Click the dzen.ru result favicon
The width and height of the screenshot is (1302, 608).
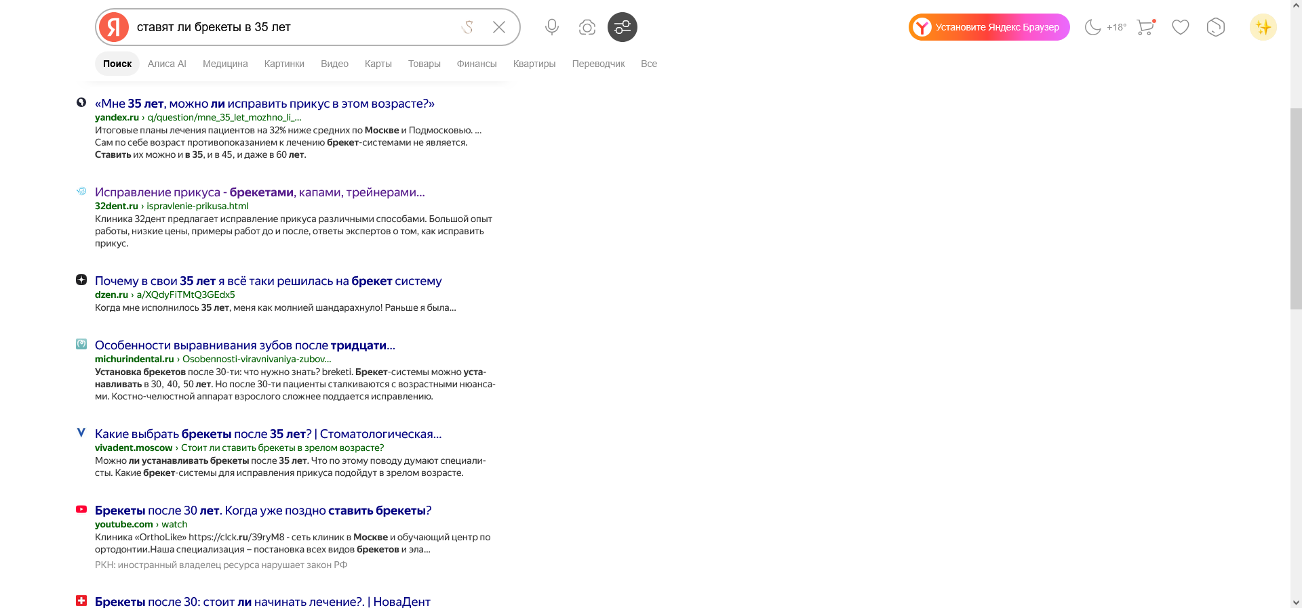click(x=81, y=280)
